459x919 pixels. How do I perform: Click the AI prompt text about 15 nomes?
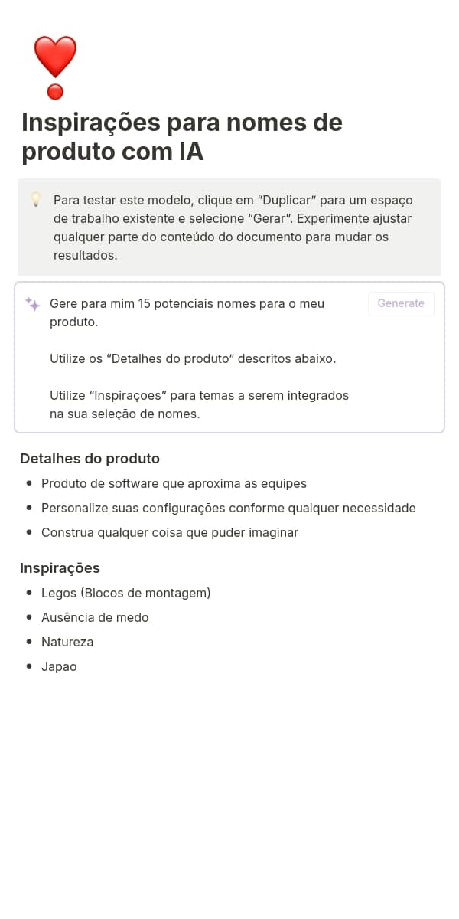[x=187, y=312]
